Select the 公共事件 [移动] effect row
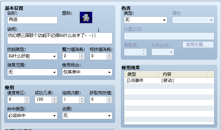The height and width of the screenshot is (130, 221). pos(169,80)
